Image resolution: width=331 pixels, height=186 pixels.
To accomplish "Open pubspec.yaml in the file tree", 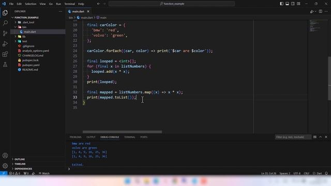I will (x=31, y=65).
